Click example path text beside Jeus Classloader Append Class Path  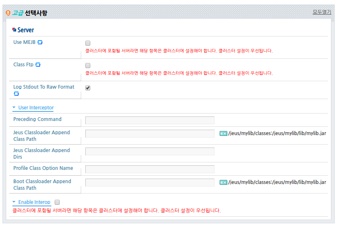277,133
